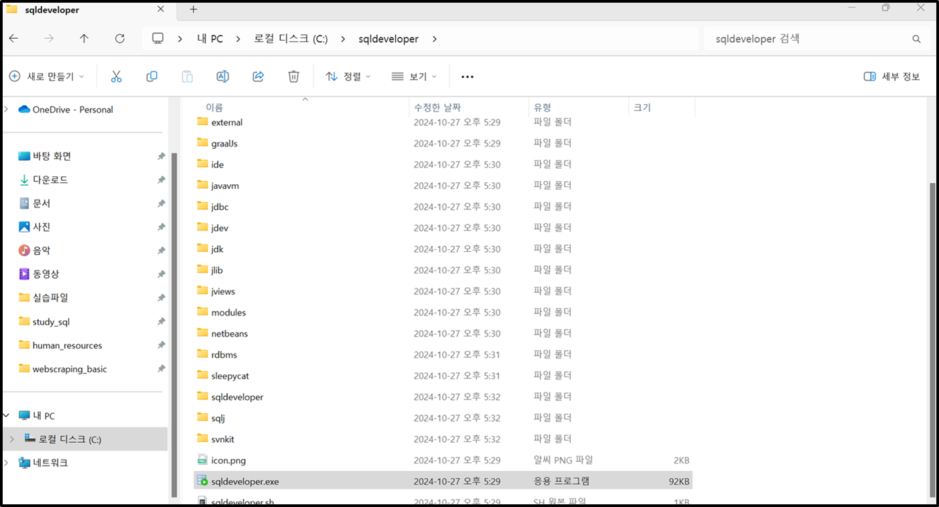939x507 pixels.
Task: Select the graalJs folder row
Action: click(444, 143)
